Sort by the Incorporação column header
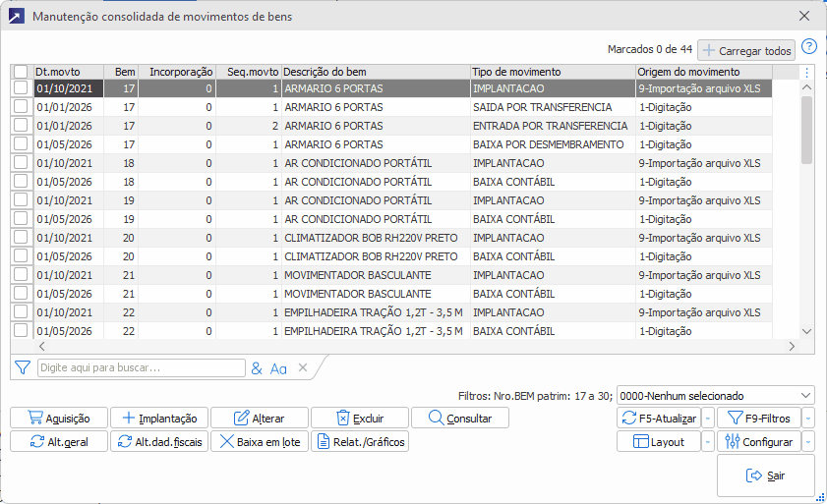Image resolution: width=827 pixels, height=504 pixels. [x=177, y=72]
